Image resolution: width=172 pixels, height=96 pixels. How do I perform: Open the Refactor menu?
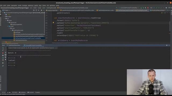click(x=31, y=5)
